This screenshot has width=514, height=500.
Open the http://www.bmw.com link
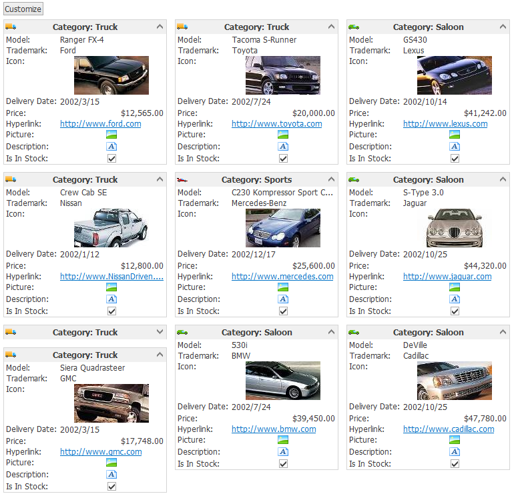tap(274, 429)
